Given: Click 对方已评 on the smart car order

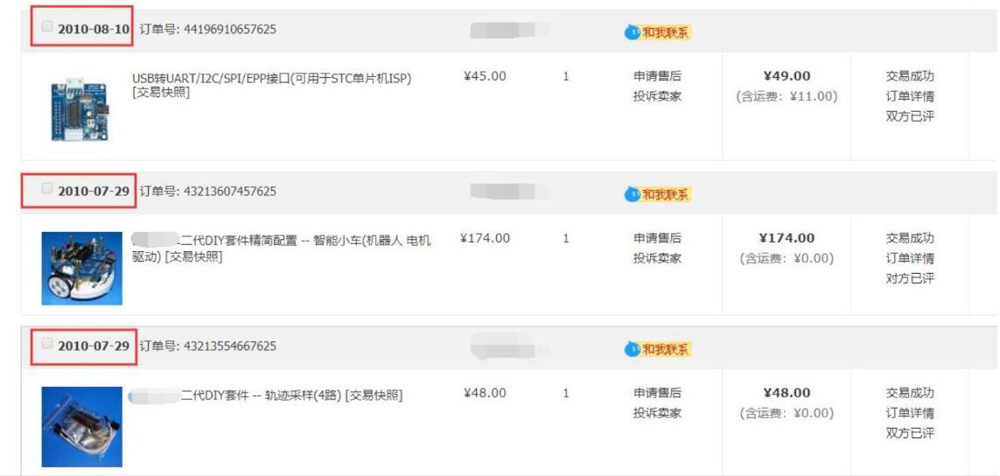Looking at the screenshot, I should (x=910, y=278).
